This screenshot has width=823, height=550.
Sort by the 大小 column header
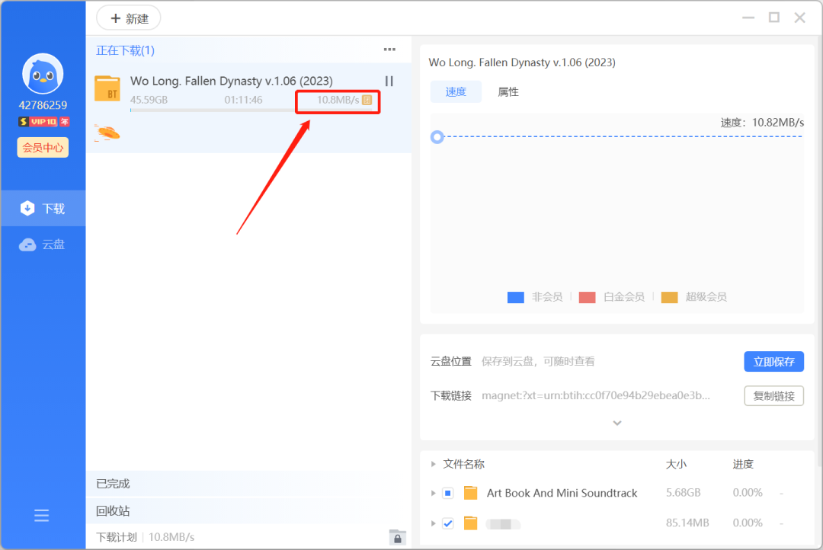point(676,464)
